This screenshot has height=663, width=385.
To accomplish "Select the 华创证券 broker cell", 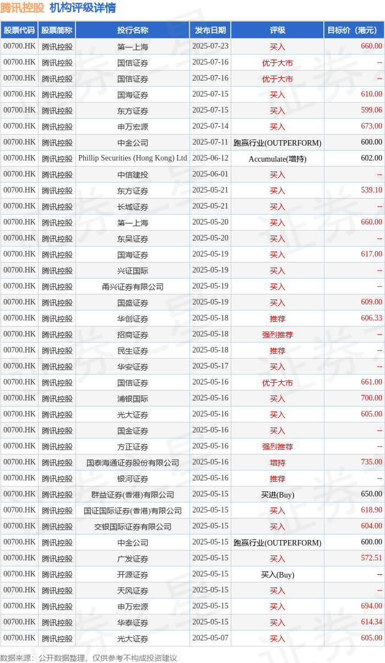I will 133,318.
